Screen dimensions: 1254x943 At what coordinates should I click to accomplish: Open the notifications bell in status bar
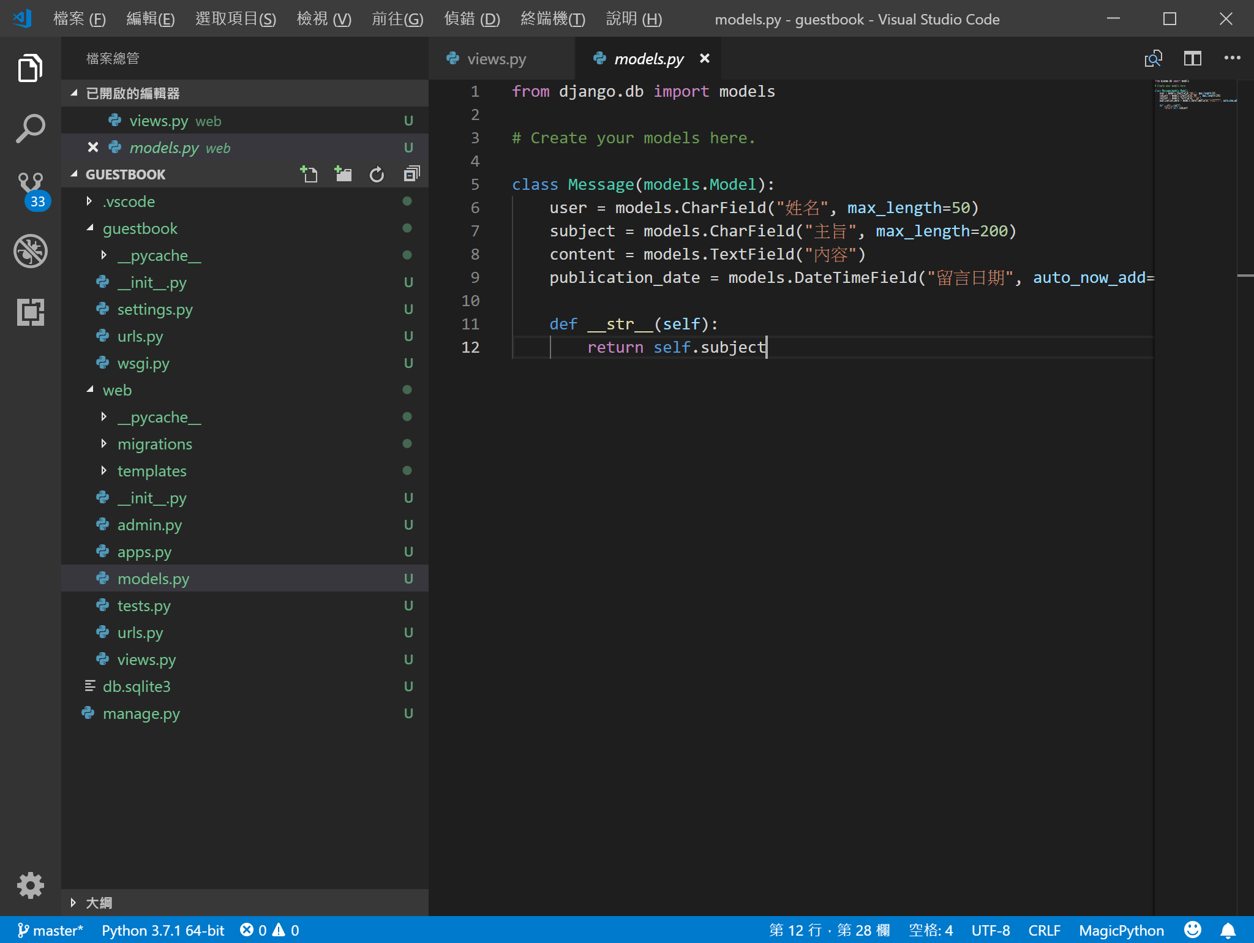(1228, 930)
